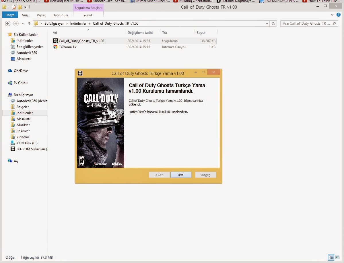
Task: Click the BD-ROM Sürücüsü drive icon
Action: [13, 149]
